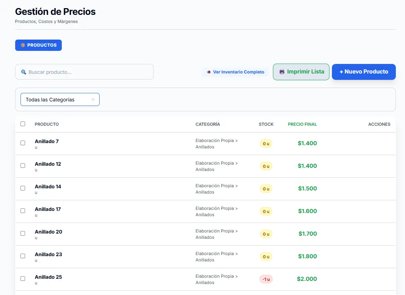
Task: Click the eye icon beside Ver Inventario Completo
Action: [209, 72]
